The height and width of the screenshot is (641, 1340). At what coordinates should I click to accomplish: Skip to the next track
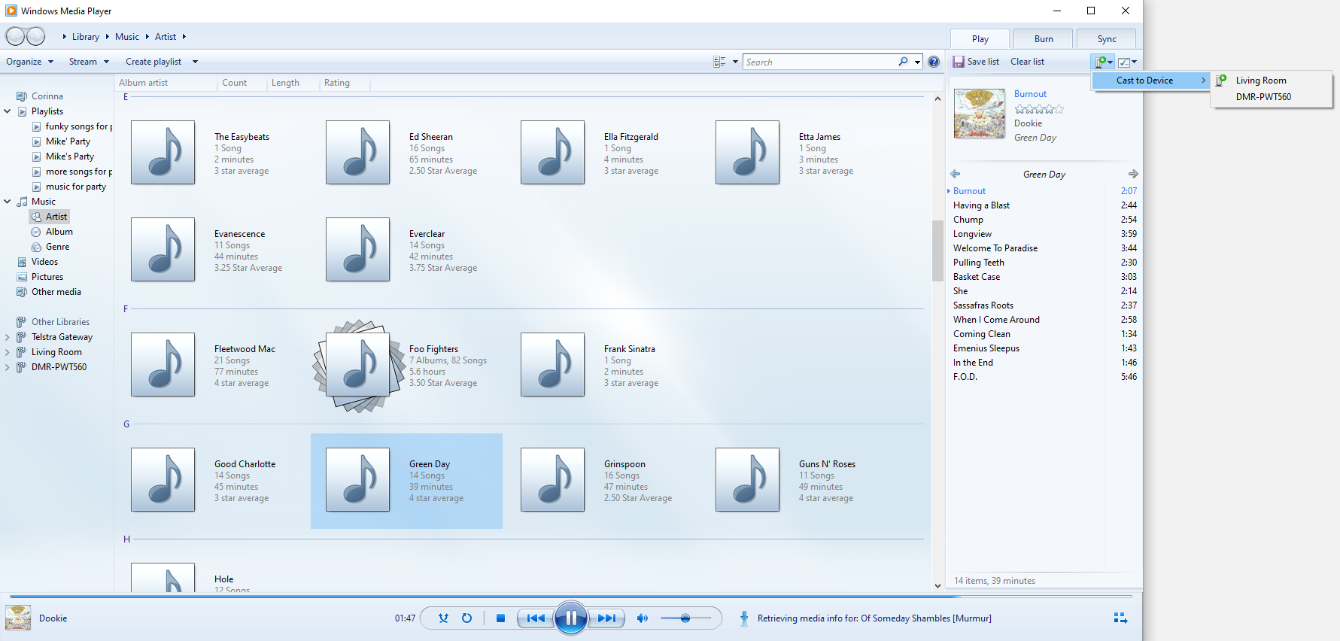[x=606, y=618]
